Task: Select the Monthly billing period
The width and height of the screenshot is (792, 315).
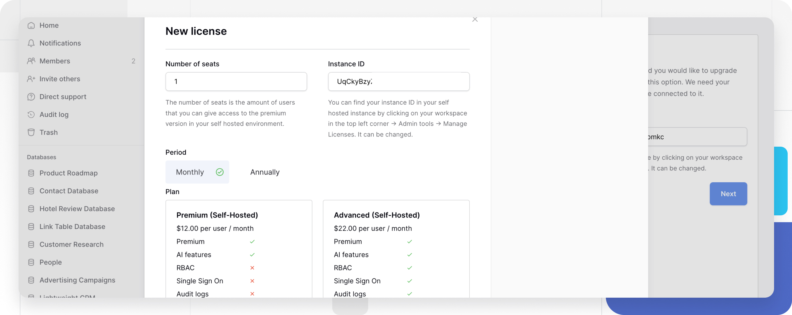Action: coord(197,172)
